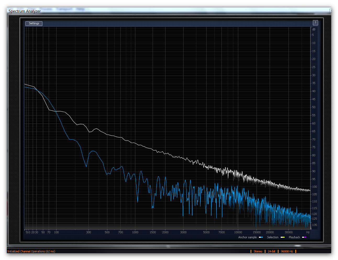Viewport: 338px width, 260px height.
Task: Click the 135 dB scale label
Action: (314, 225)
